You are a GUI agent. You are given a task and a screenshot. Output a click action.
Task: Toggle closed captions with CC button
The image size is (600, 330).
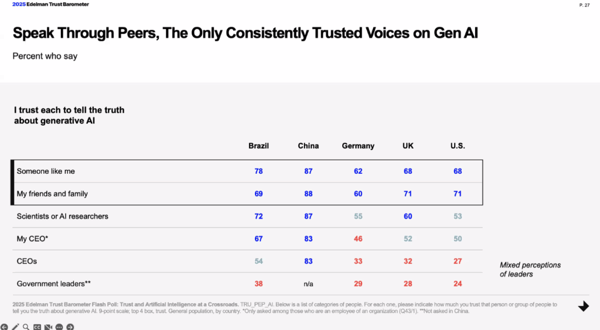tap(37, 326)
